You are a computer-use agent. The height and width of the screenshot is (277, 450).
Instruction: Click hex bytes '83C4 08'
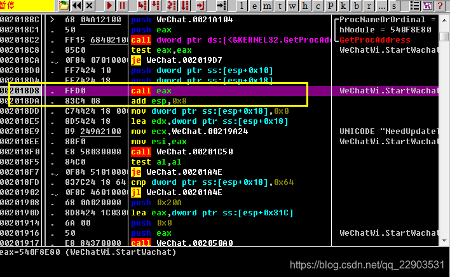coord(83,101)
